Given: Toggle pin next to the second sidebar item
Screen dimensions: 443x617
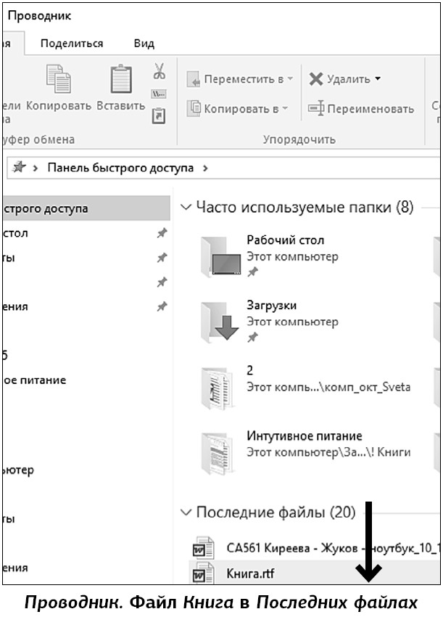Looking at the screenshot, I should 162,258.
